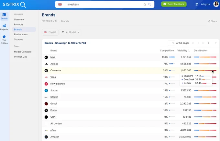This screenshot has width=220, height=141.
Task: Click the table help question mark
Action: (216, 43)
